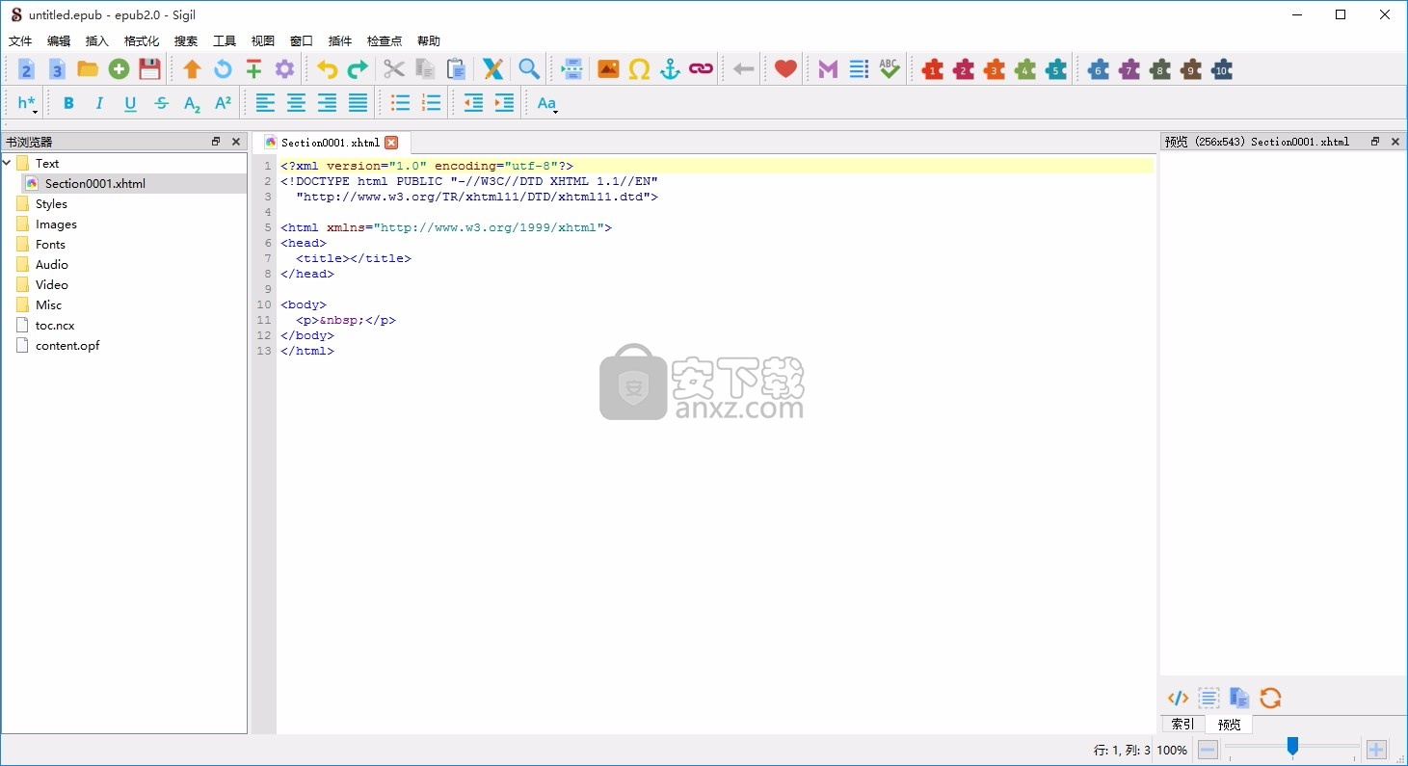Zoom out with minus button
The image size is (1408, 766).
1208,750
